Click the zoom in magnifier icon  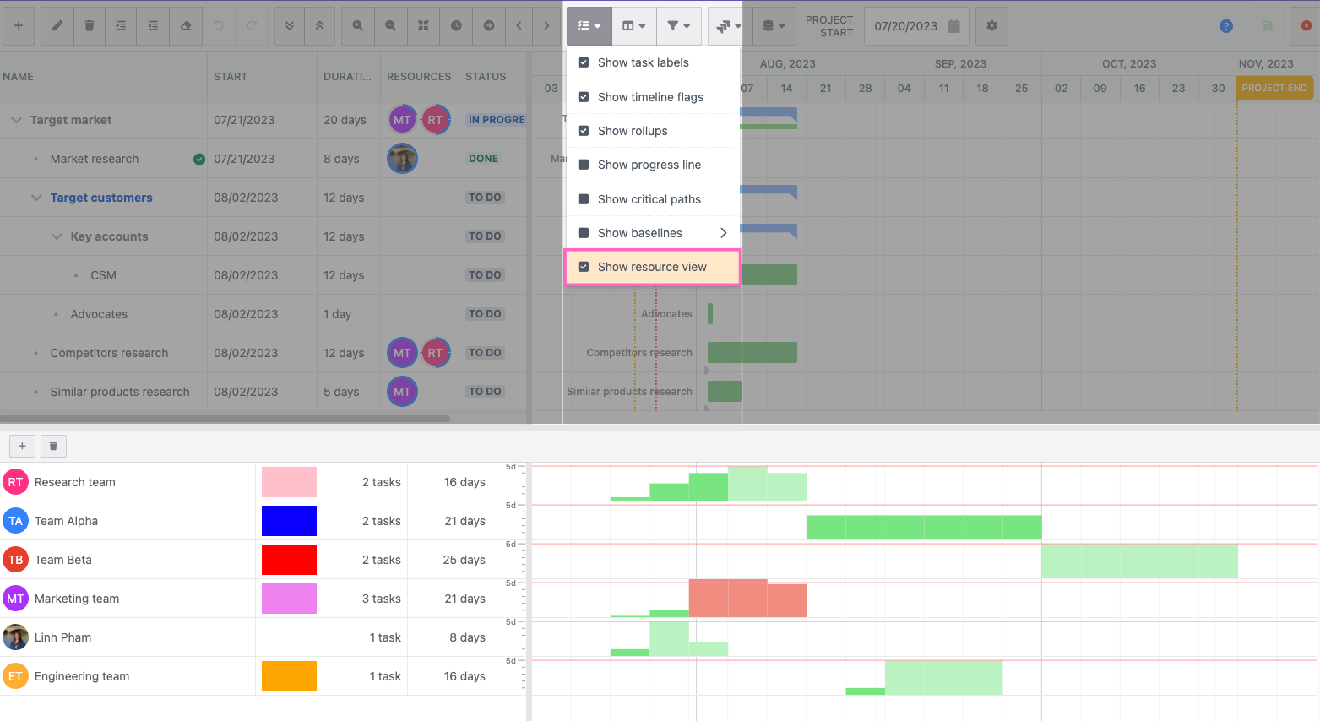(x=358, y=26)
